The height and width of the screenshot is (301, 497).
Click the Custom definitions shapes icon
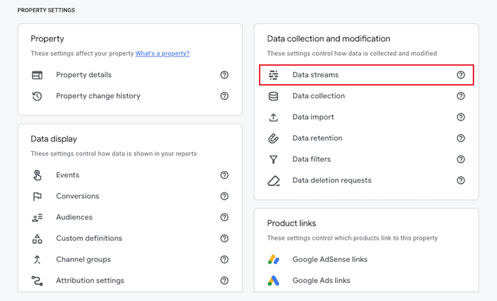point(37,239)
